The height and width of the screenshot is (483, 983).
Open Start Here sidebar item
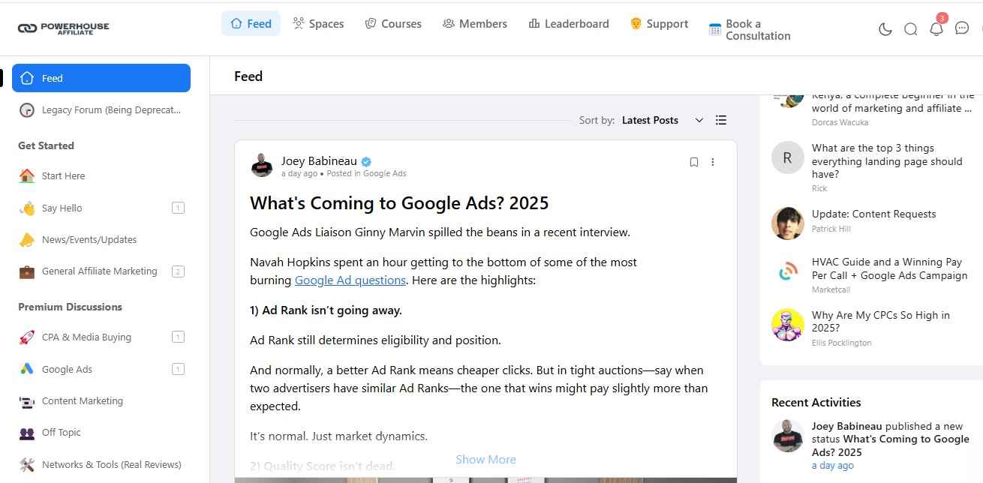101,175
